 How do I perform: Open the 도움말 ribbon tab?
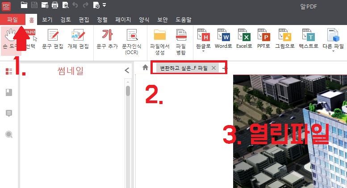tap(184, 20)
